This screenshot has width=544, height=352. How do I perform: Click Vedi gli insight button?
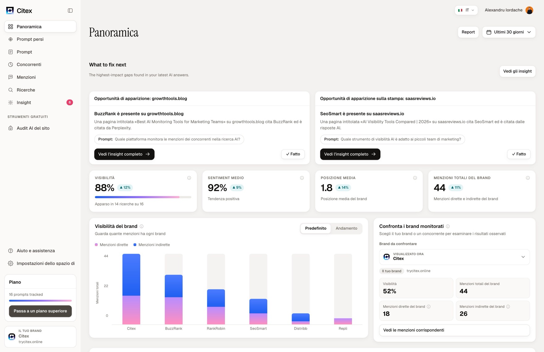pos(517,71)
